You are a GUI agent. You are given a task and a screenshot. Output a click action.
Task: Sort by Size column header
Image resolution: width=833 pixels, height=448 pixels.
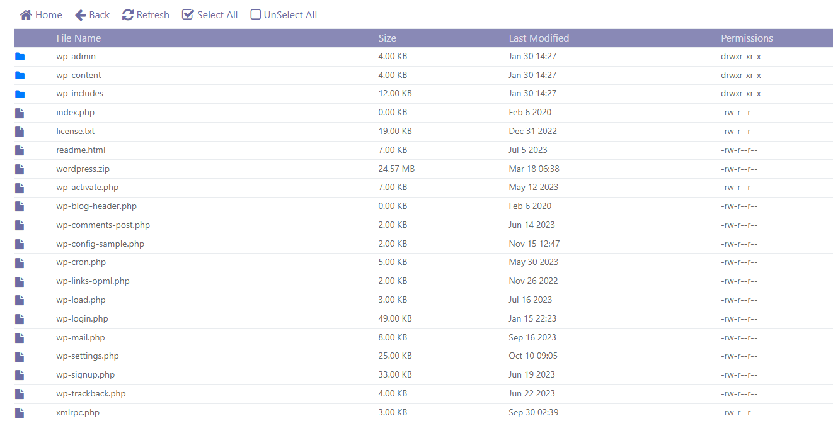pos(387,38)
